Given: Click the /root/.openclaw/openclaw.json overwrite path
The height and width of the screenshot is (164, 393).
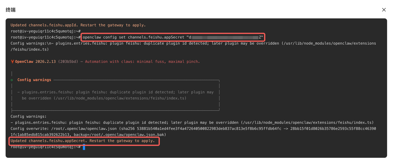Looking at the screenshot, I should coord(83,129).
